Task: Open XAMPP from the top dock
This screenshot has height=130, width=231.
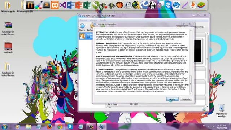Action: (55, 5)
